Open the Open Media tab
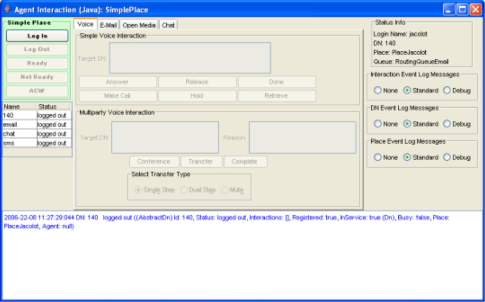 [139, 25]
